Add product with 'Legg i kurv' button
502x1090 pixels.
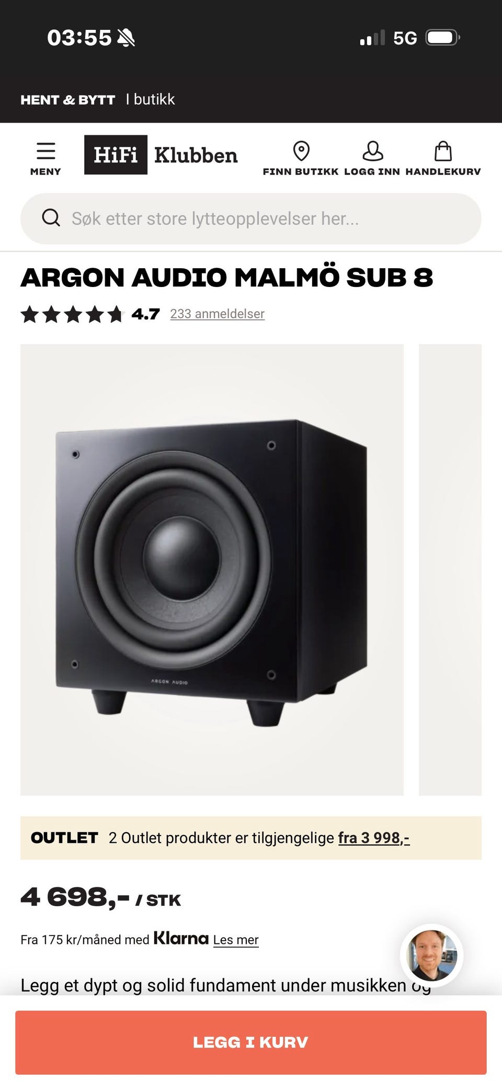coord(251,1042)
